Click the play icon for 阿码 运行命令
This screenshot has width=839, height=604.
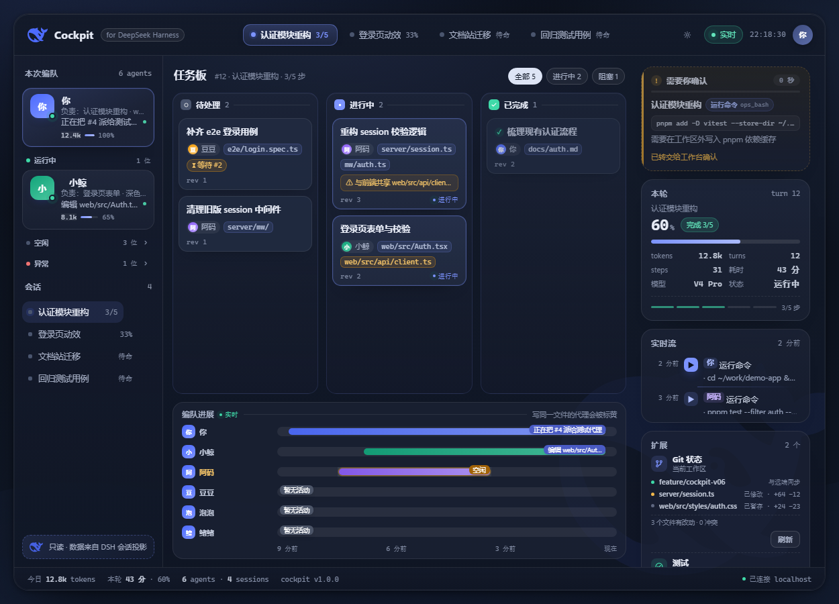coord(691,399)
